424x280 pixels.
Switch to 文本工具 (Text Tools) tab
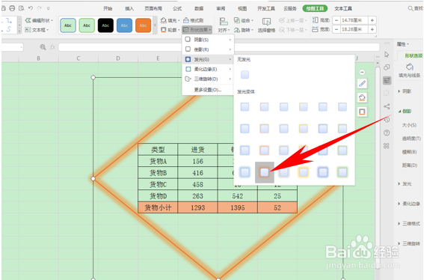click(343, 8)
